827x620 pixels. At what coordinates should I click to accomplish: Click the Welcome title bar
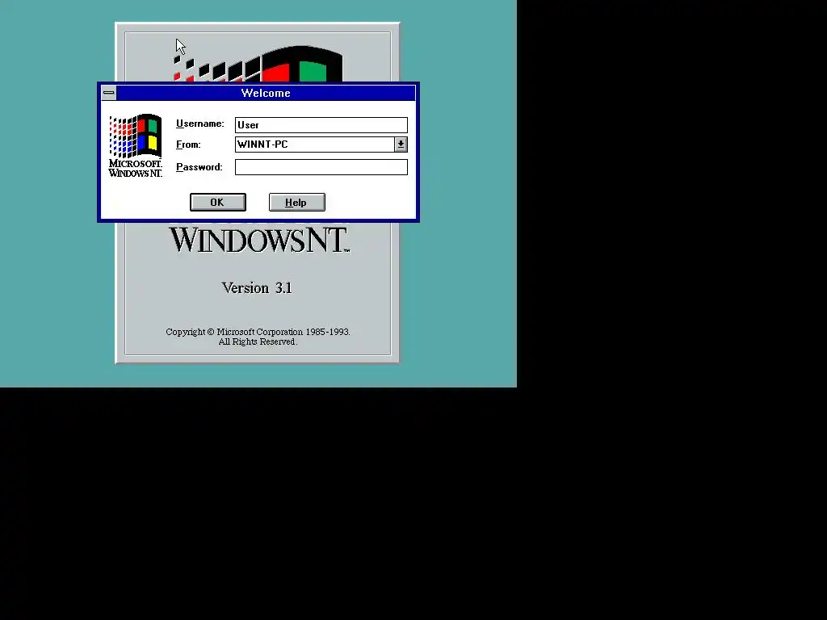(266, 93)
